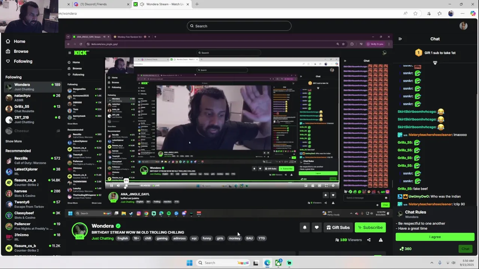The height and width of the screenshot is (269, 479).
Task: Select the chill tag
Action: click(148, 238)
